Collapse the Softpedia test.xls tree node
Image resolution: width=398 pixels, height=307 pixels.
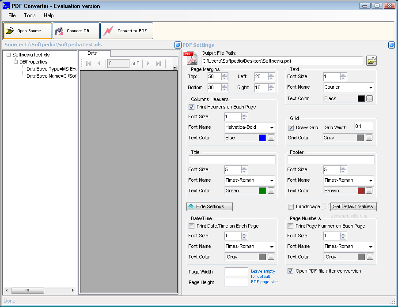[9, 55]
